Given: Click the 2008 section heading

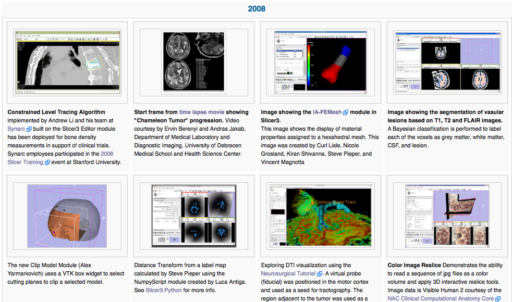Looking at the screenshot, I should point(256,9).
